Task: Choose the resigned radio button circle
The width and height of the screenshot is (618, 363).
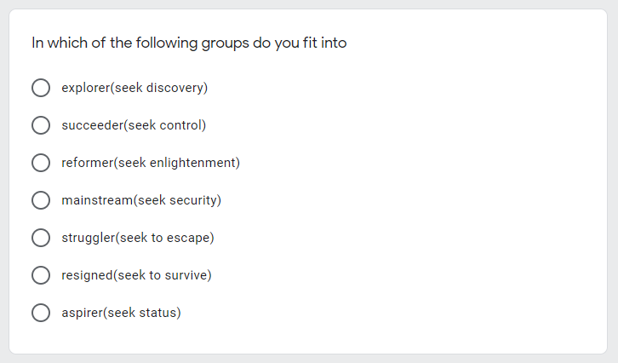Action: tap(41, 275)
